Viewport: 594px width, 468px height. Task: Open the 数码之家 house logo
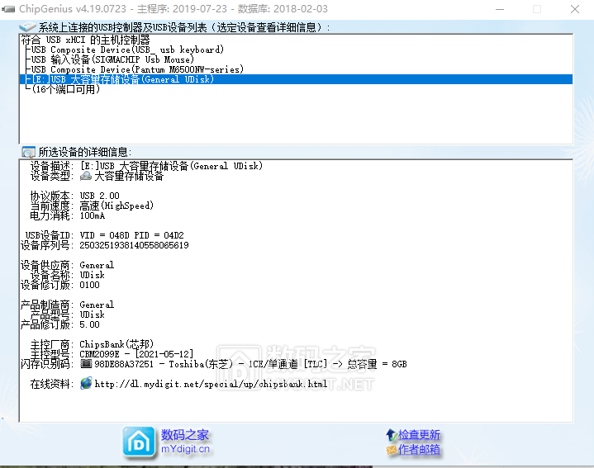coord(139,442)
